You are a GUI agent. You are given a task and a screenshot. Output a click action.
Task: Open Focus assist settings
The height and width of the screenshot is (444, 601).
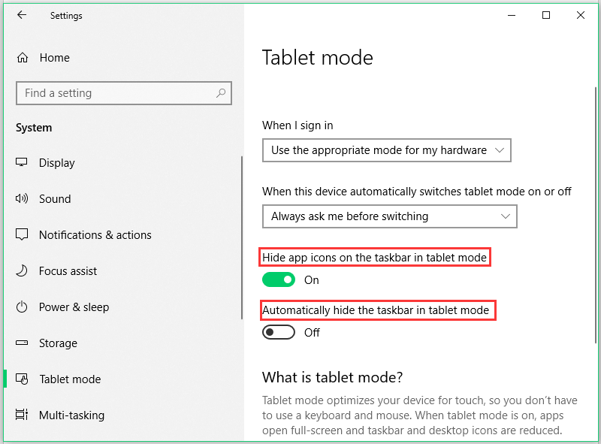tap(22, 270)
